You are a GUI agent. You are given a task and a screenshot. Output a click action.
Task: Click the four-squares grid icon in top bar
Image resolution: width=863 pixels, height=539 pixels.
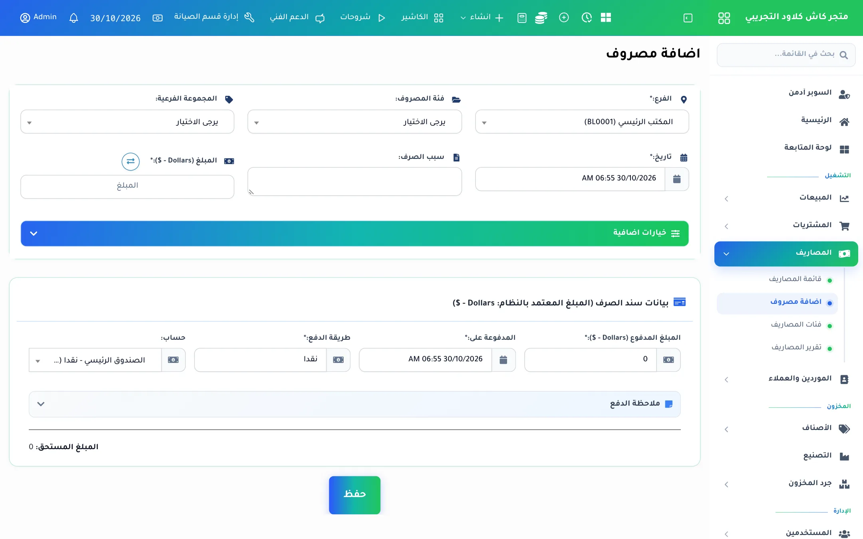(x=606, y=18)
